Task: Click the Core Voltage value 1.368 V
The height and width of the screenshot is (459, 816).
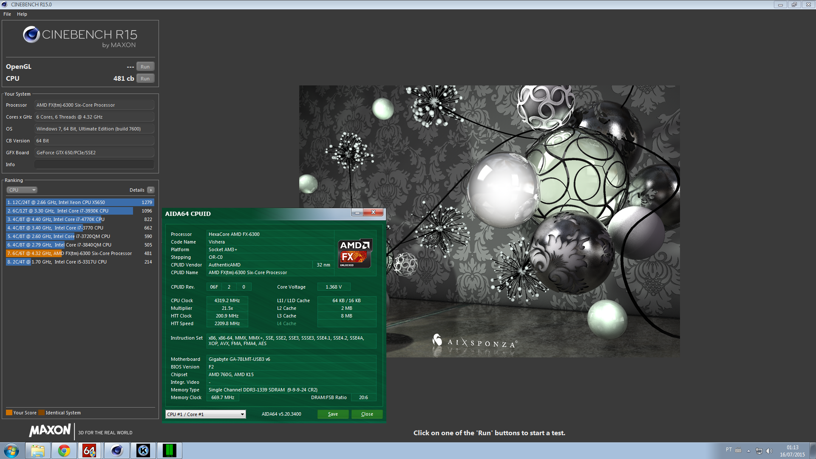Action: coord(334,287)
